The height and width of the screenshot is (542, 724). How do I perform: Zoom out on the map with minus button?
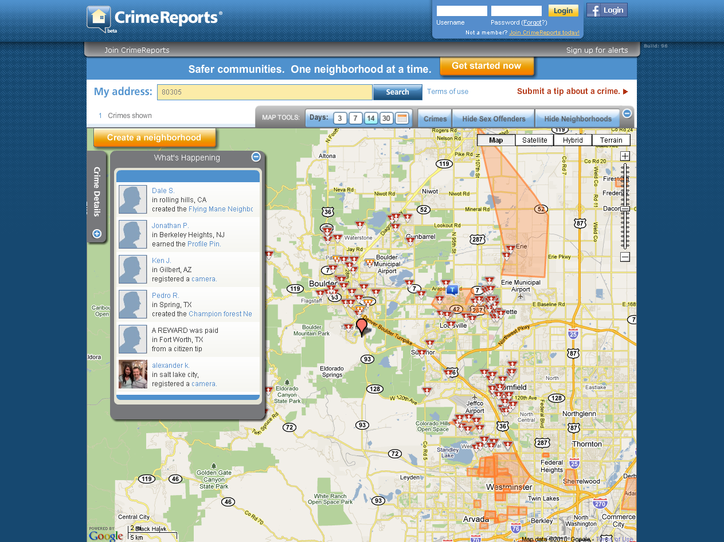[x=625, y=257]
